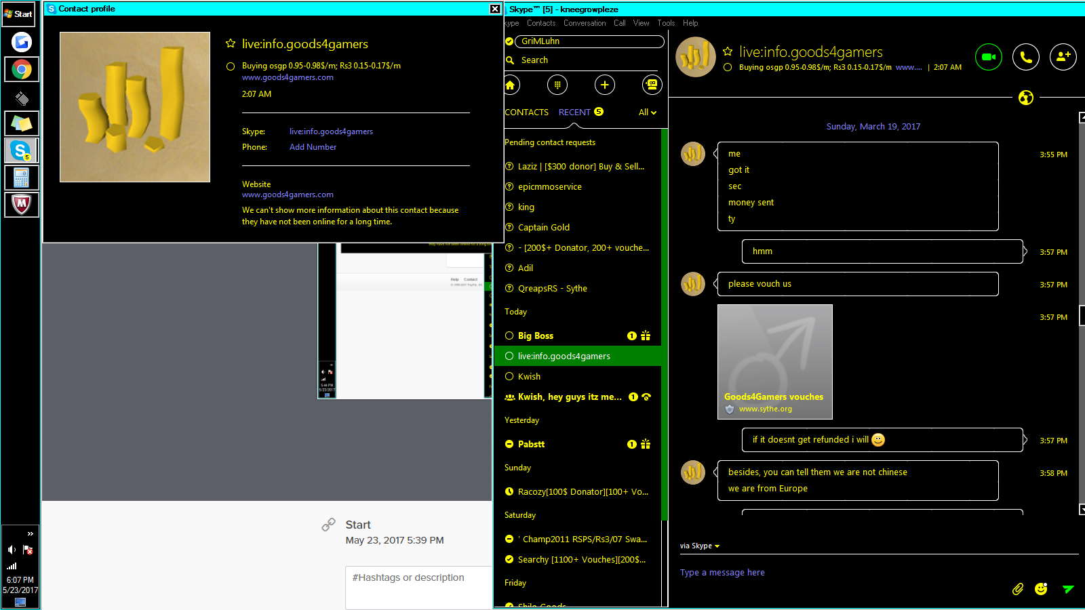This screenshot has height=610, width=1085.
Task: Show hidden system tray icons
Action: (31, 534)
